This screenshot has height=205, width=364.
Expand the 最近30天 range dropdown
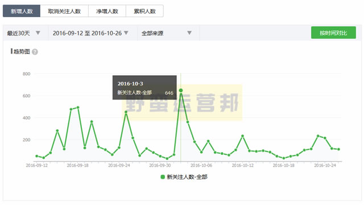tap(25, 33)
